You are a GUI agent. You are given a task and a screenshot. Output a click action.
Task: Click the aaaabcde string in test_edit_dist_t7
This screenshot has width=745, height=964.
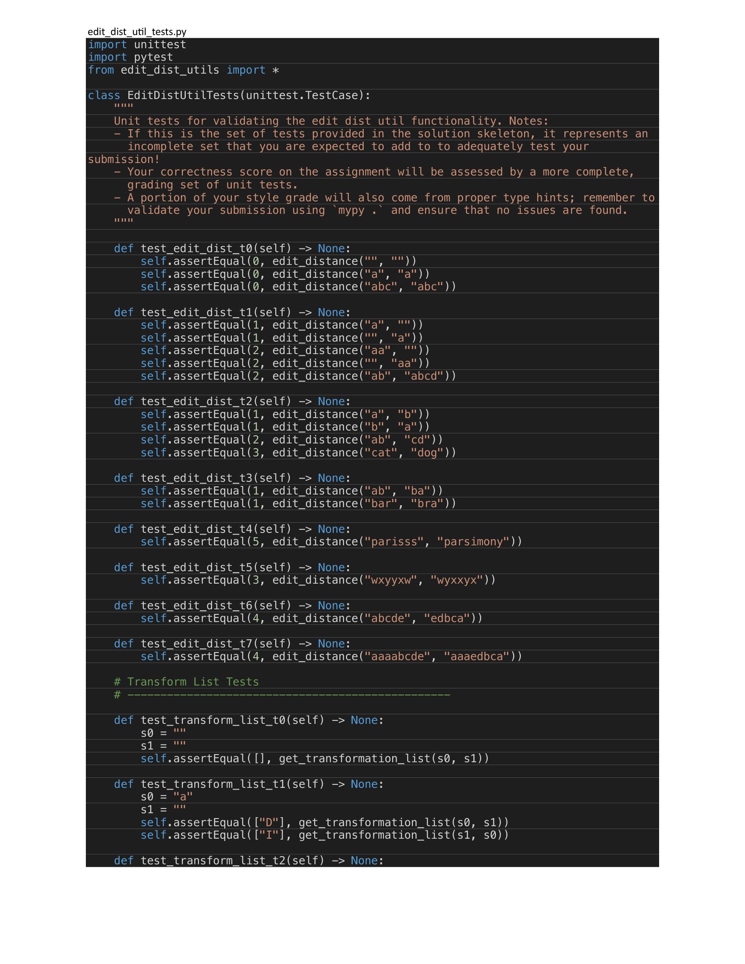399,656
